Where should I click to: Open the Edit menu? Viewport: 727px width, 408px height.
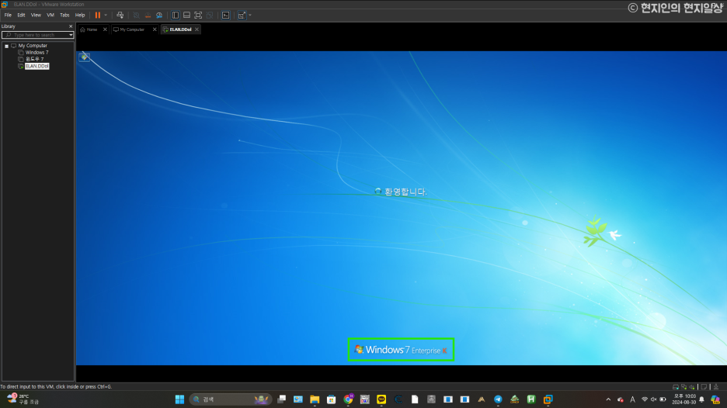[x=21, y=16]
